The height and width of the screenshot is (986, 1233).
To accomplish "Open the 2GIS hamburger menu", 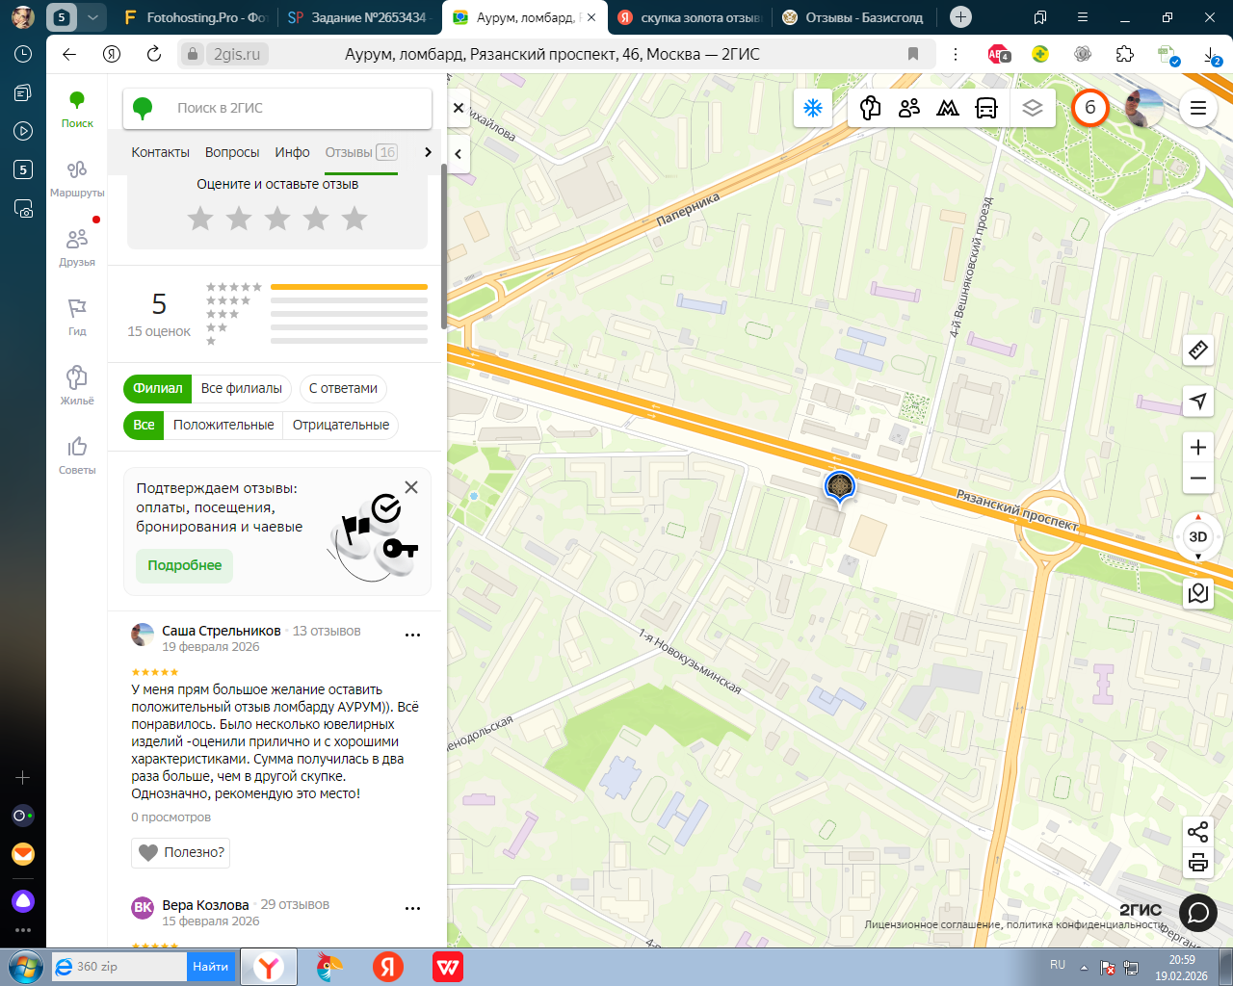I will [1198, 108].
